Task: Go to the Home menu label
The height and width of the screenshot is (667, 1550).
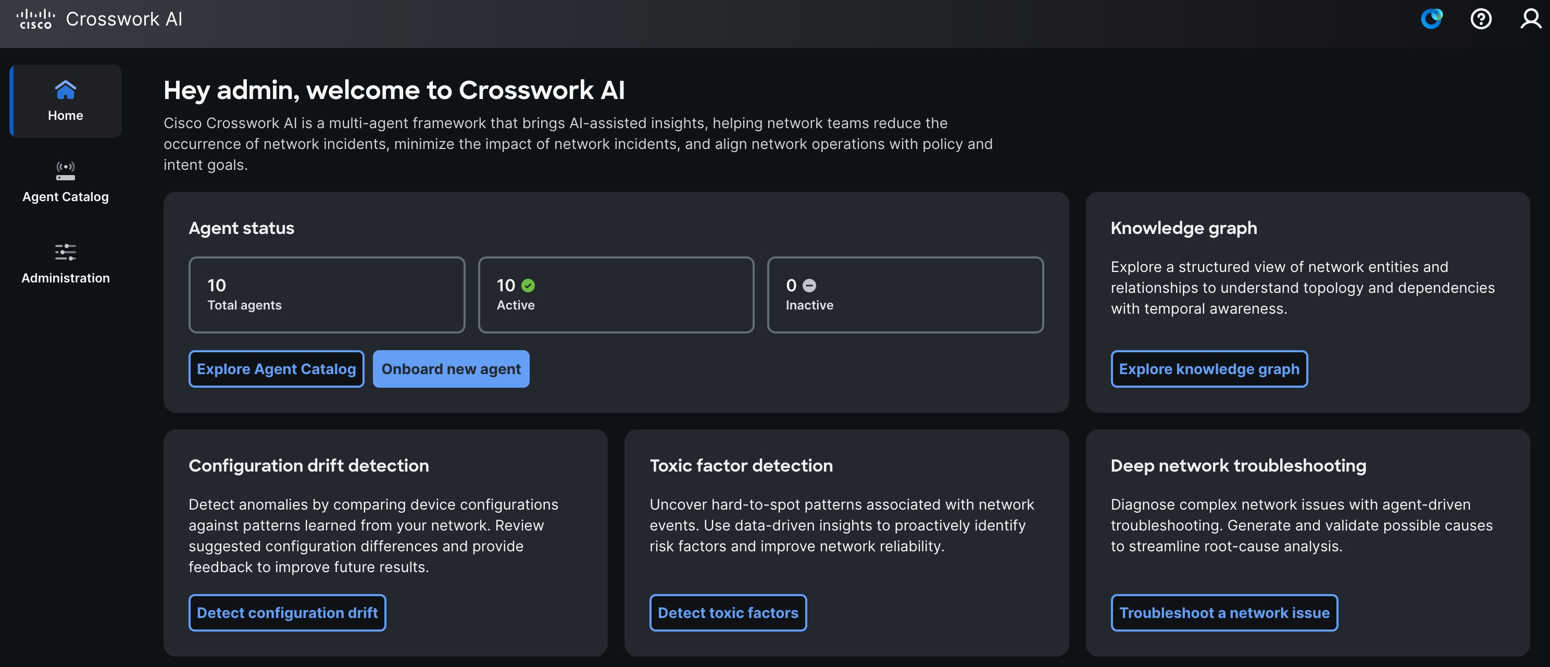Action: (66, 115)
